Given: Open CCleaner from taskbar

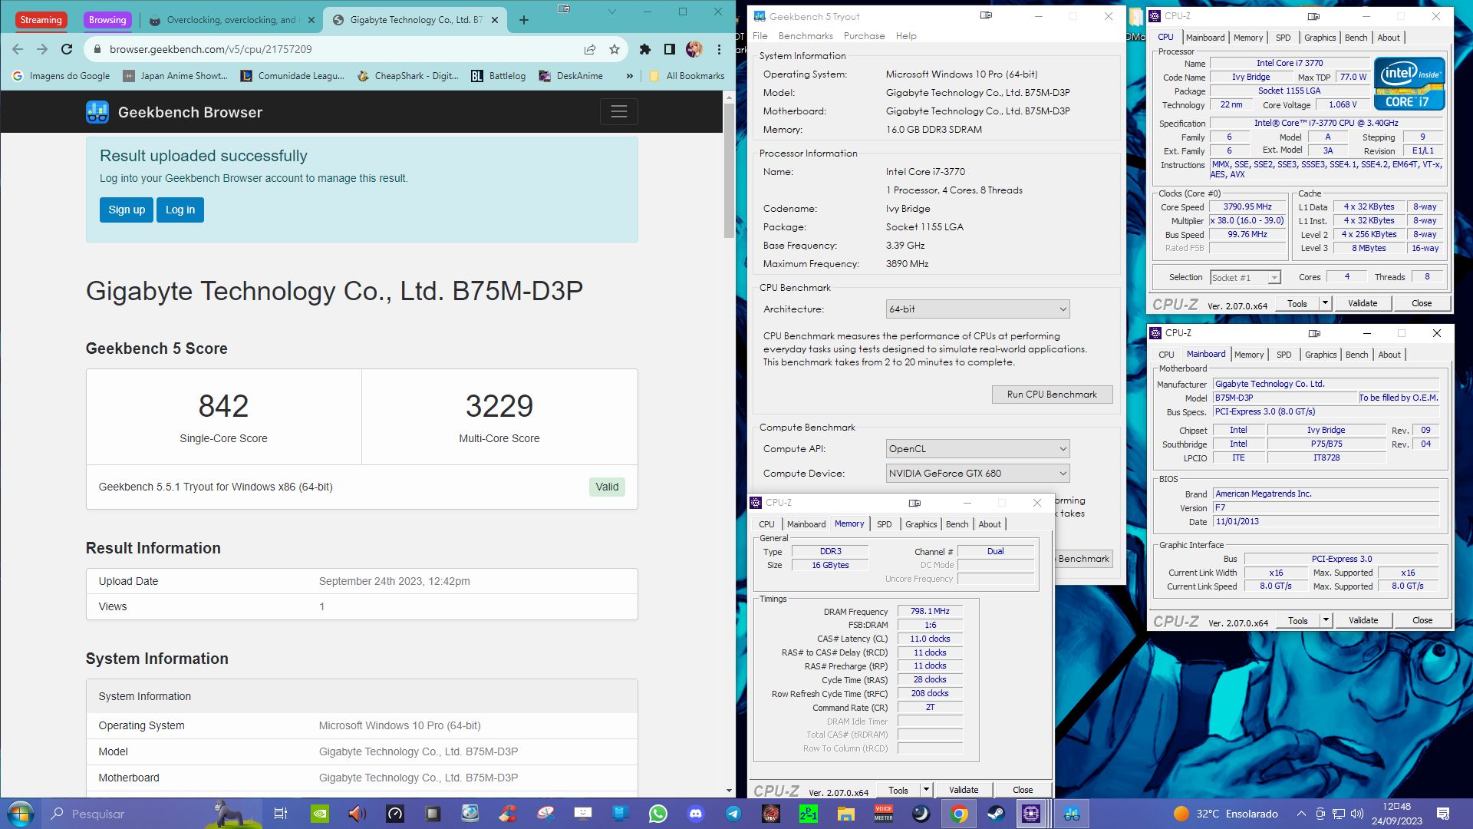Looking at the screenshot, I should click(x=508, y=814).
